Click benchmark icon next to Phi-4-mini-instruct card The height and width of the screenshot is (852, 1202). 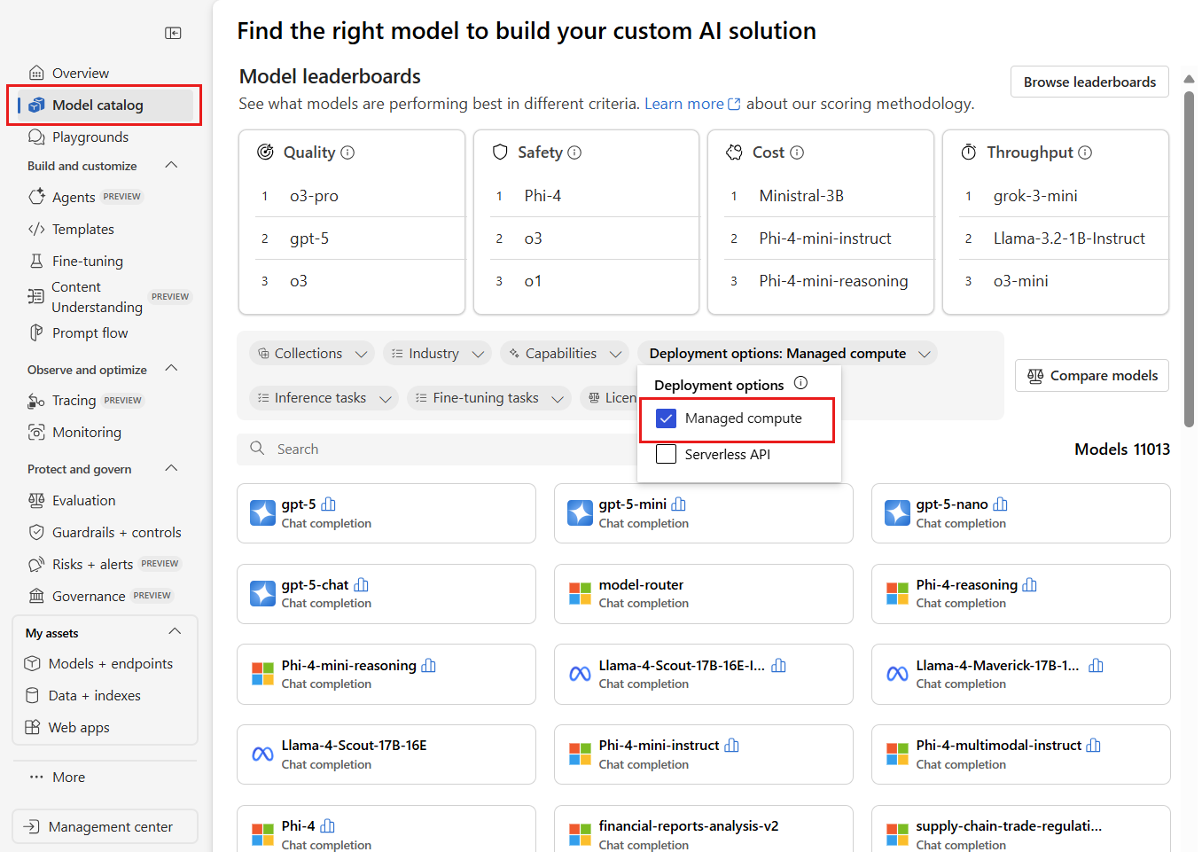click(732, 746)
